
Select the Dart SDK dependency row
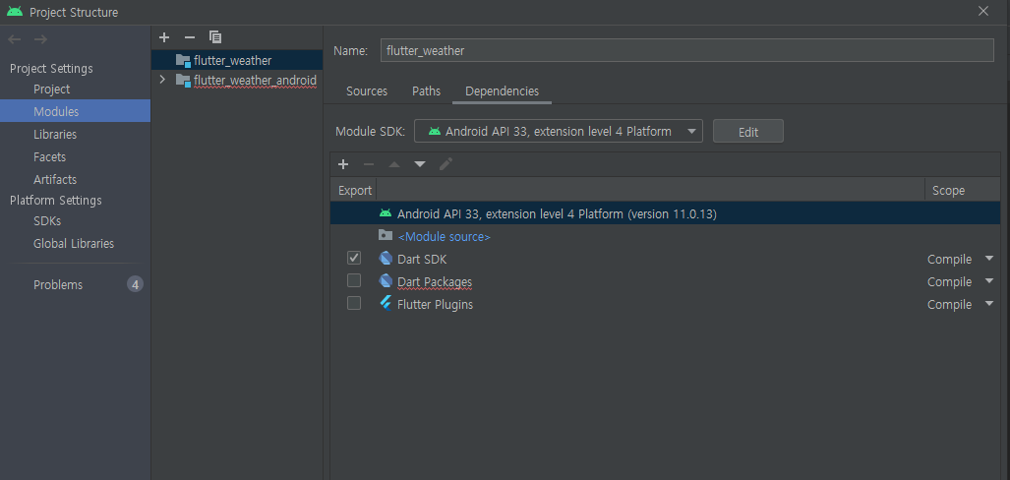pyautogui.click(x=666, y=259)
